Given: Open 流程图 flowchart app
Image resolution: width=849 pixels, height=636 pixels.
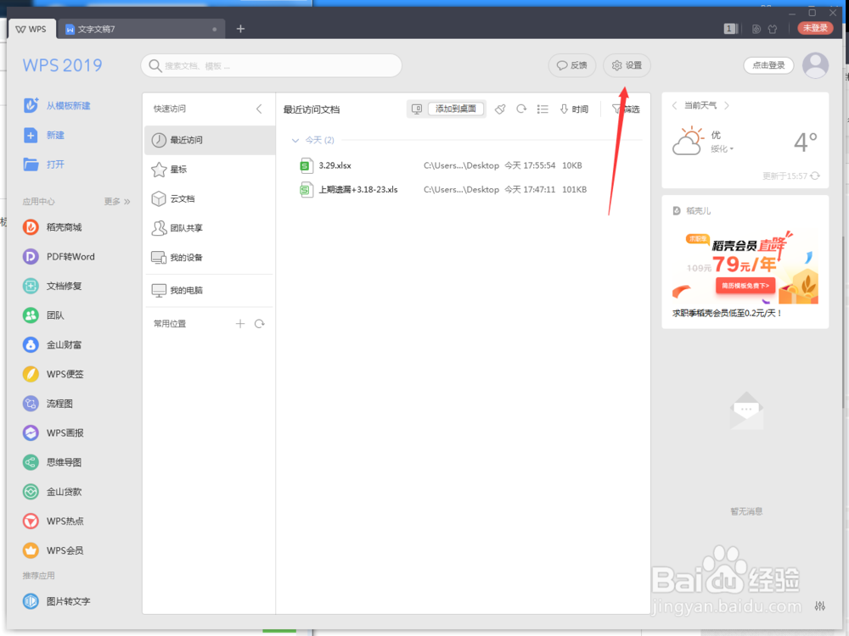Looking at the screenshot, I should 48,404.
